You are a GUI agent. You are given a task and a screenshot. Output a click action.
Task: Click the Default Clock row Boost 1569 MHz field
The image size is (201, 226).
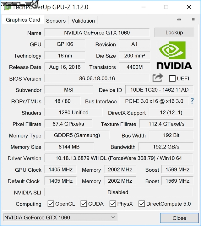click(177, 181)
